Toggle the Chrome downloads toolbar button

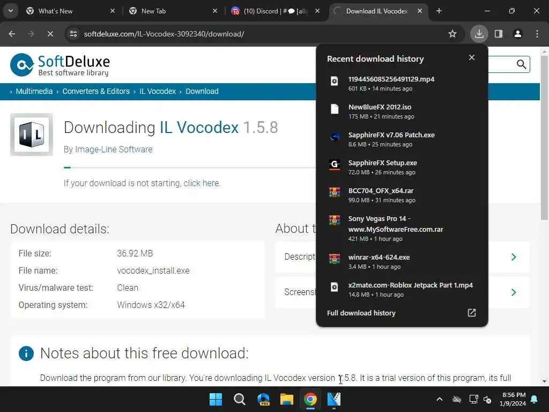pos(479,34)
